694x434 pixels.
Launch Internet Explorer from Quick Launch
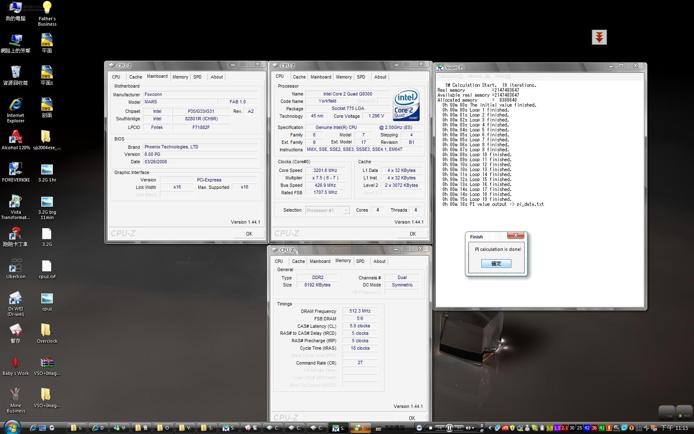[x=33, y=428]
